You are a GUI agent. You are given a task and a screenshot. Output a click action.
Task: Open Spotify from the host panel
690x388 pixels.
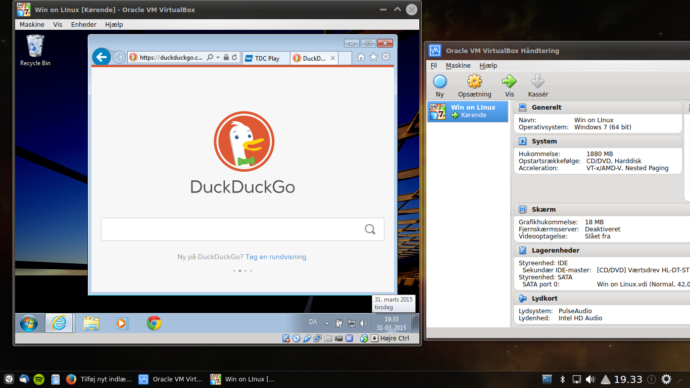[x=39, y=379]
